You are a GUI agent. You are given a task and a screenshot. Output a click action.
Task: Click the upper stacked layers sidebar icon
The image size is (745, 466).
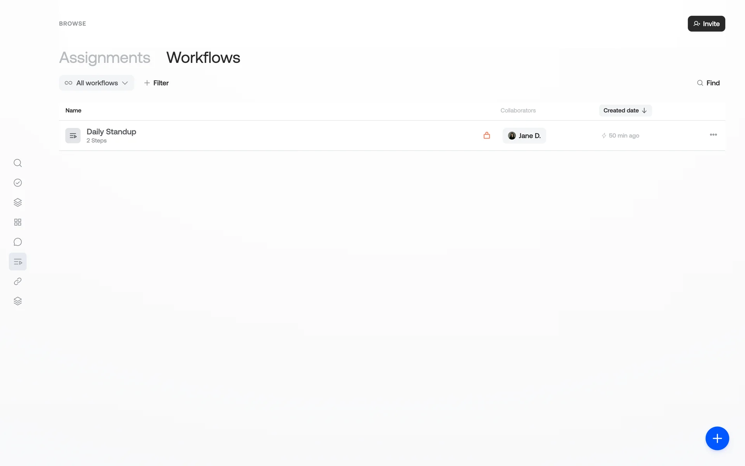tap(17, 202)
